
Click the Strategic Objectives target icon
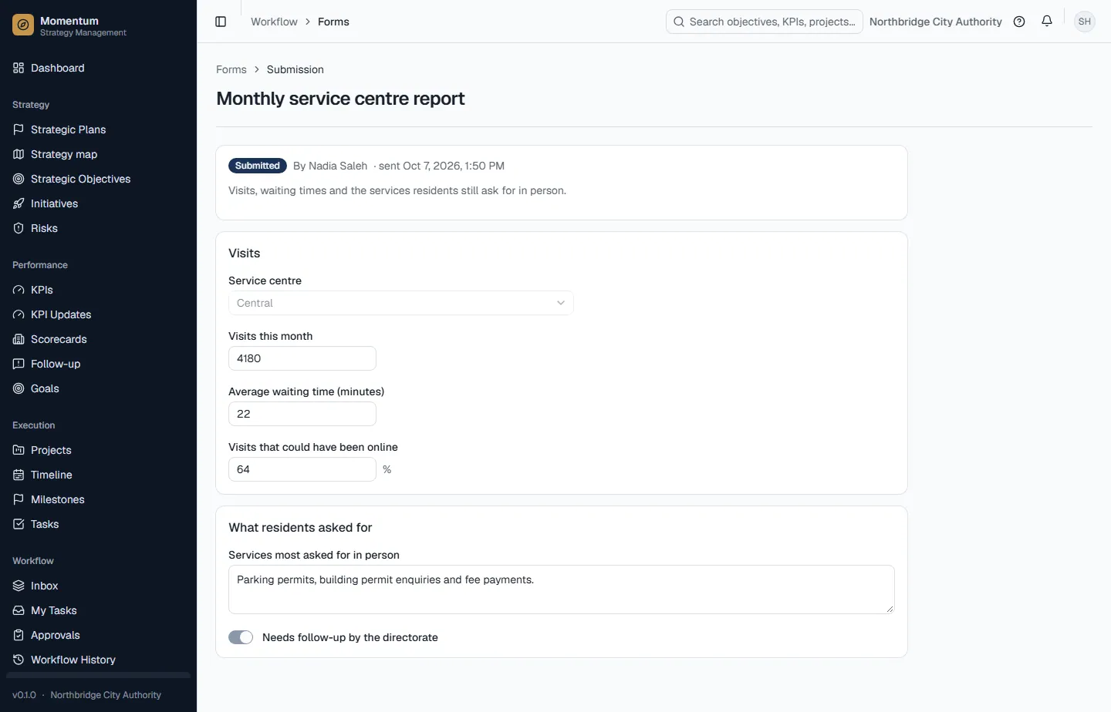tap(19, 179)
